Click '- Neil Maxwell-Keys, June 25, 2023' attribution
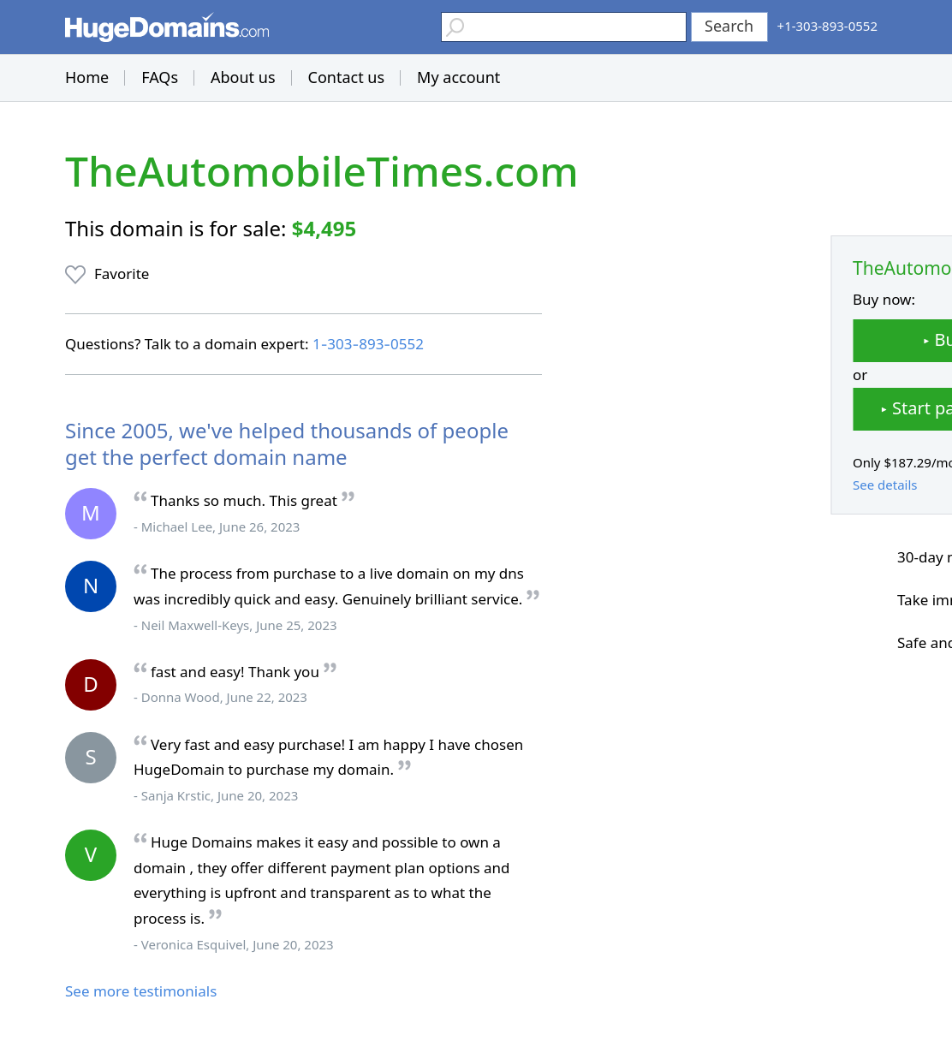 [235, 626]
